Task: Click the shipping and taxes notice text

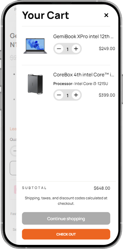Action: [66, 201]
